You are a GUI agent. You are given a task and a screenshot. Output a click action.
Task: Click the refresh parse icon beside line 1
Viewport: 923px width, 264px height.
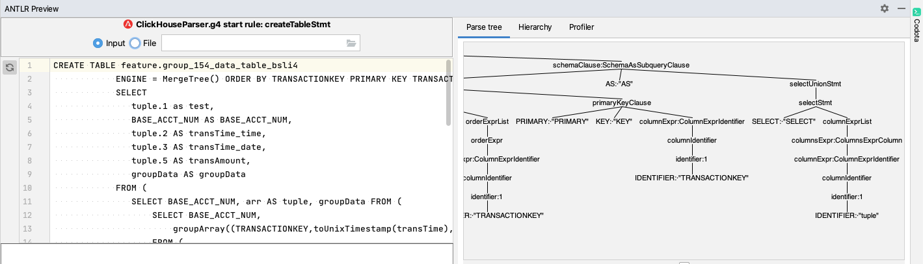10,67
